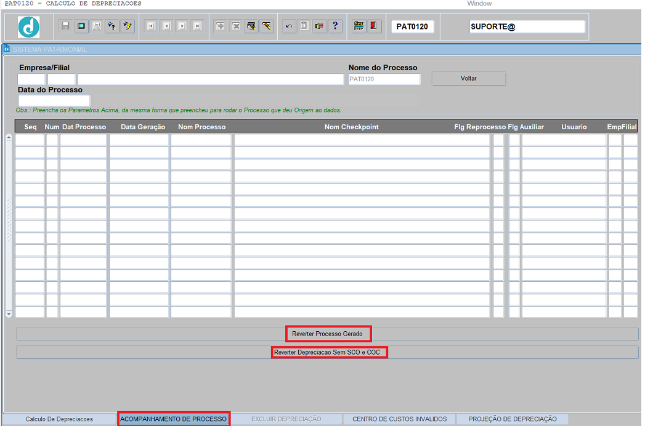Click the blue d application logo
The image size is (645, 426).
click(28, 27)
